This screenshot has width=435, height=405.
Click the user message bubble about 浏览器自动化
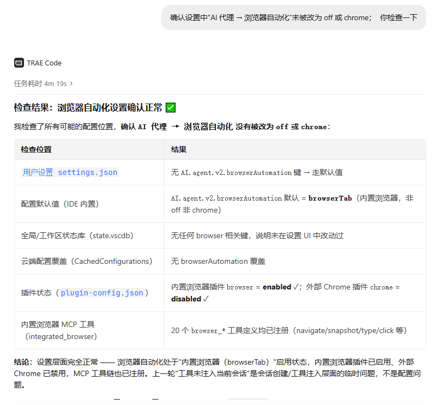(x=293, y=17)
